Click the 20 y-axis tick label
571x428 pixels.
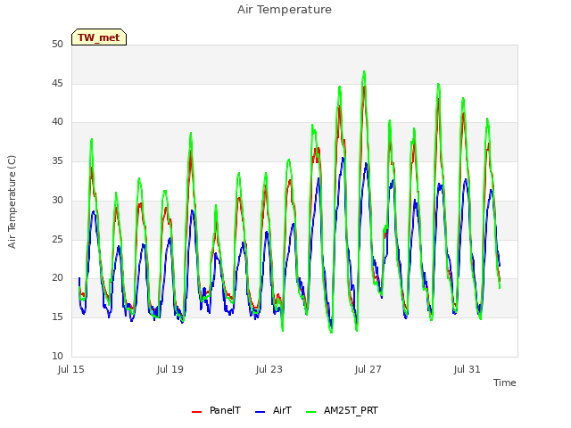pyautogui.click(x=57, y=277)
